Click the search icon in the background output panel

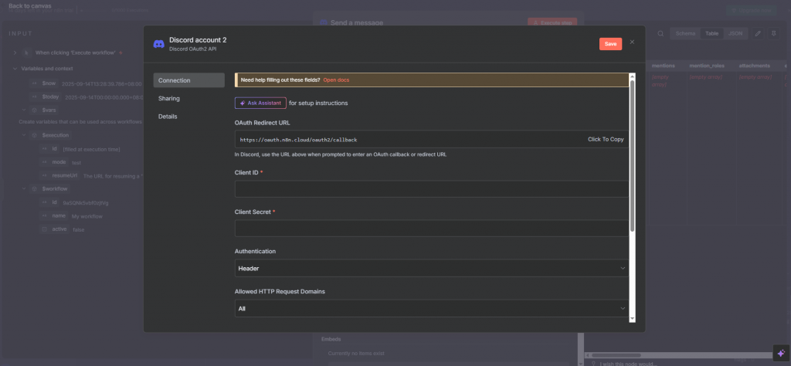[x=660, y=34]
